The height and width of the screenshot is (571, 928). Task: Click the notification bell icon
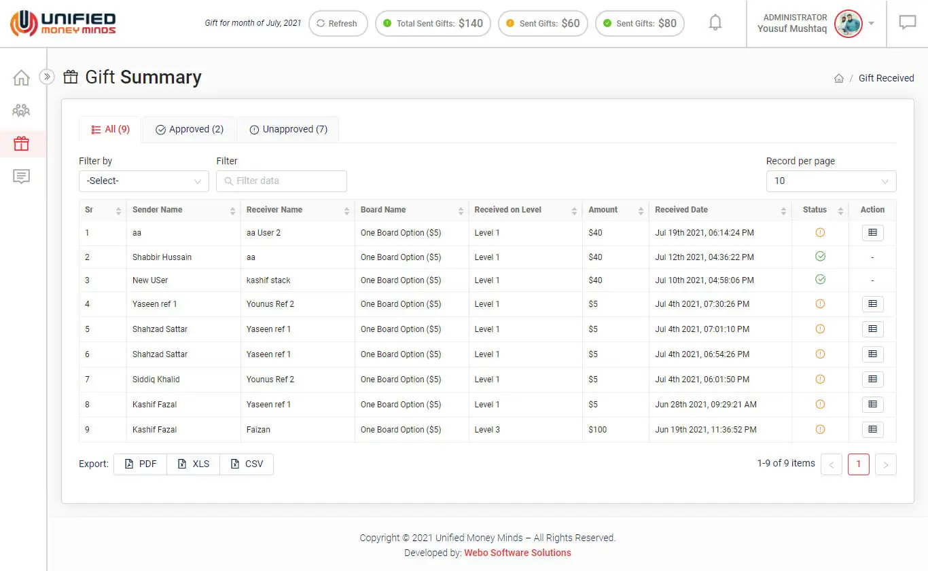point(715,23)
